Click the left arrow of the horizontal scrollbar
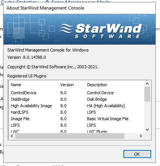 tap(12, 136)
